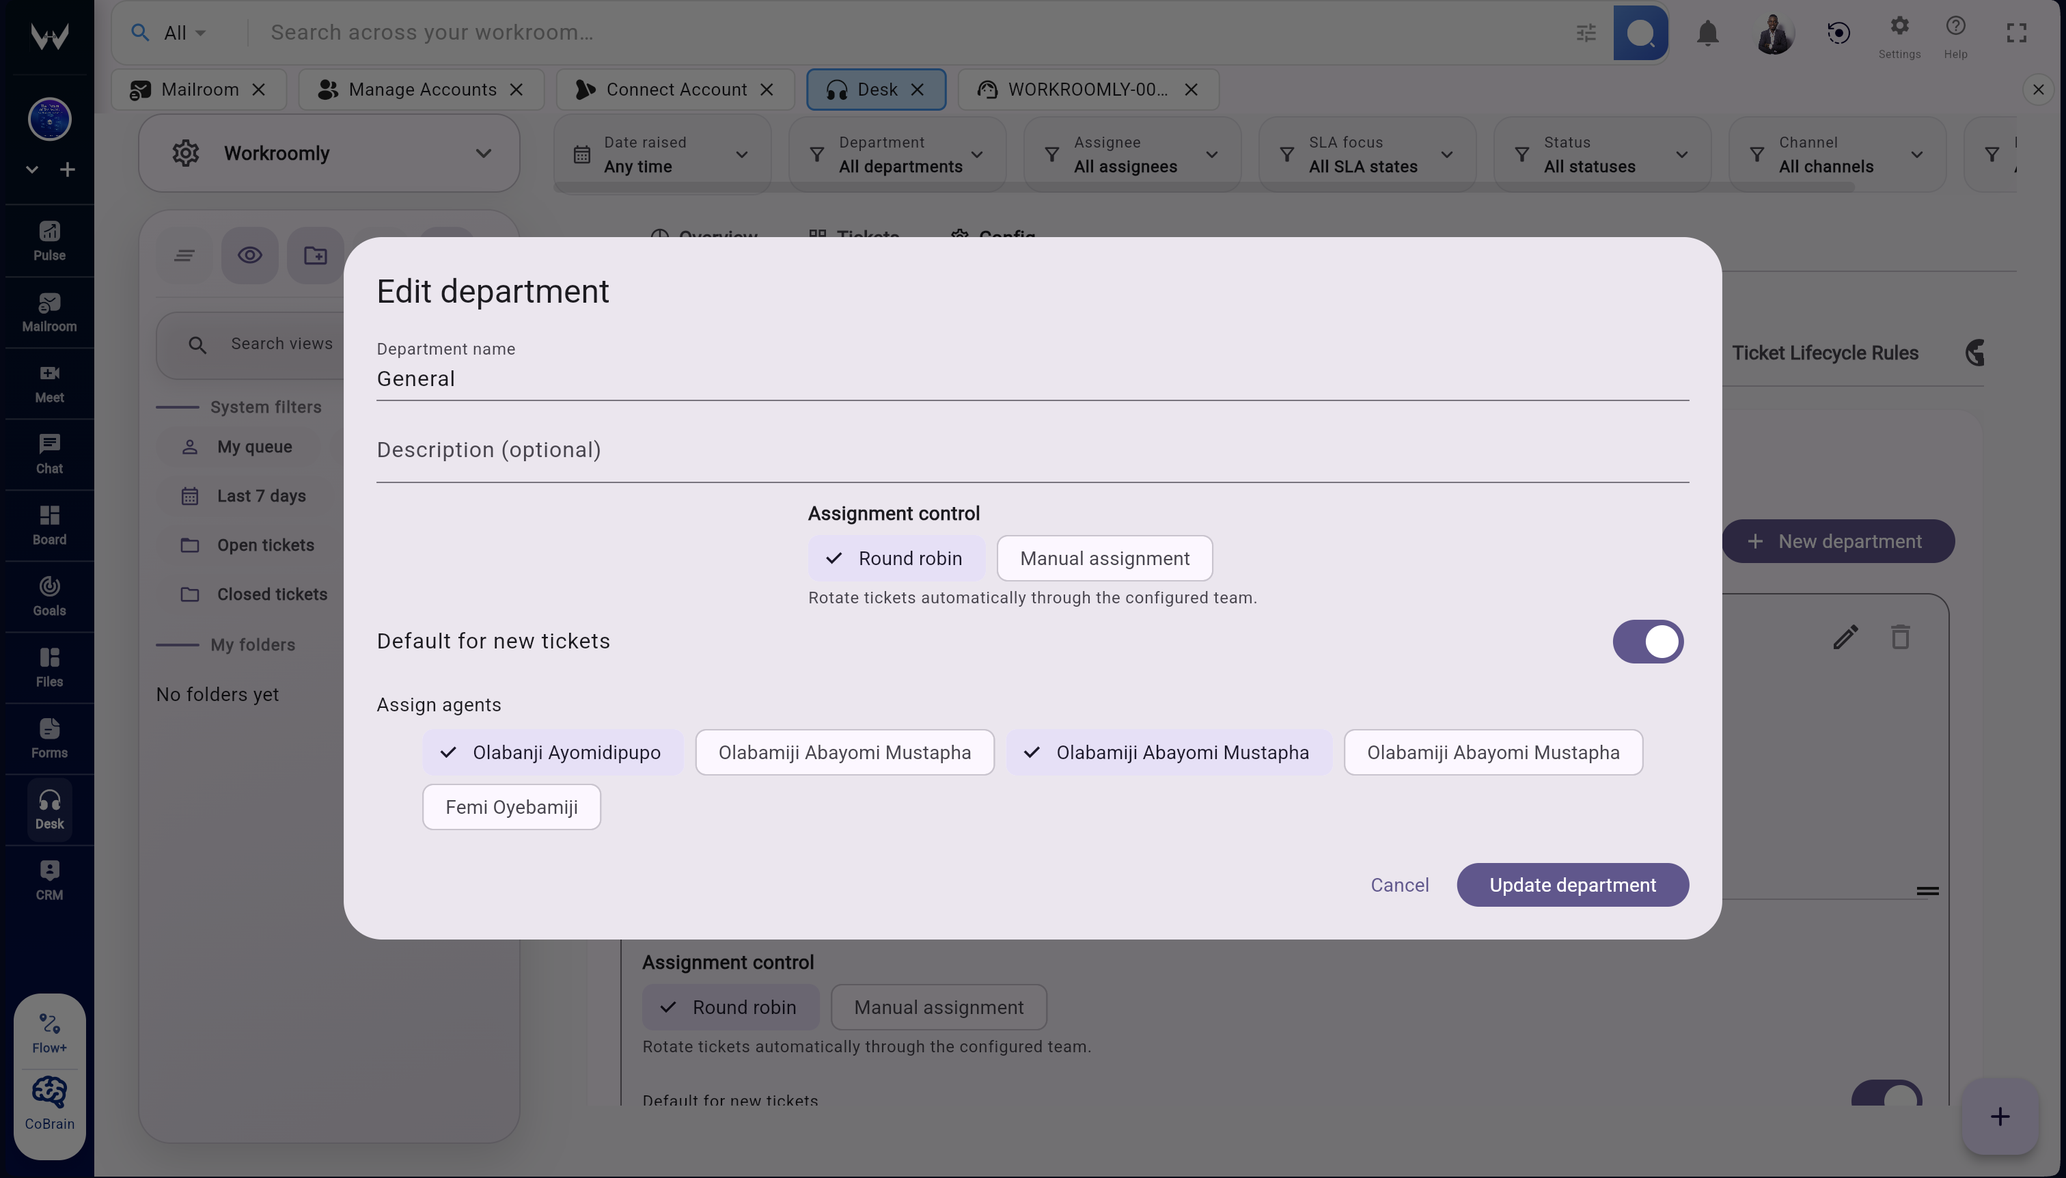Click the Description (optional) field
Screen dimensions: 2066x1178
click(1032, 450)
